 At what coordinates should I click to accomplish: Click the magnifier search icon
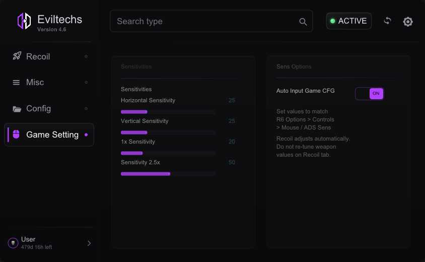303,22
